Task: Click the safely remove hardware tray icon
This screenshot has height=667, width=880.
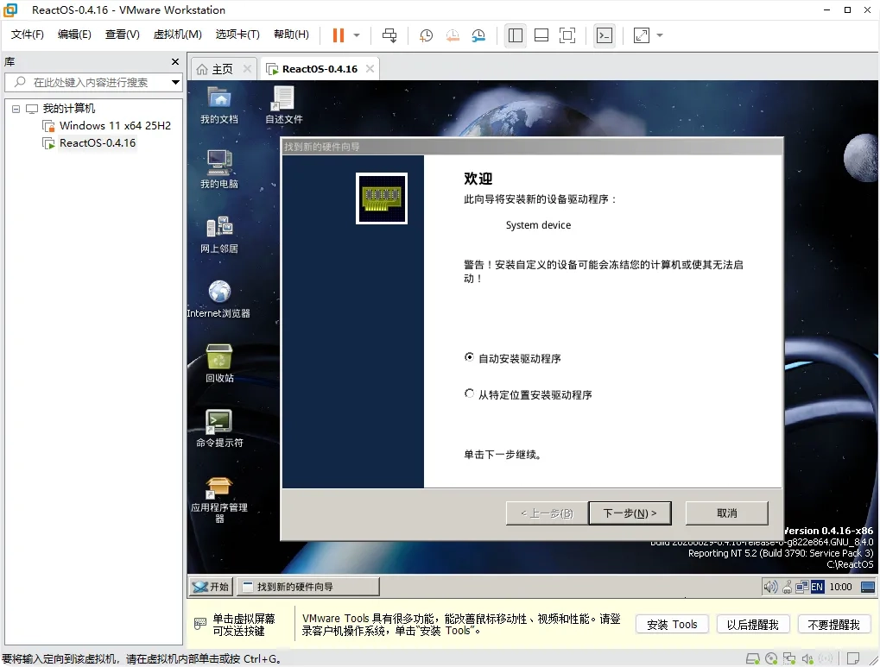Action: (788, 588)
